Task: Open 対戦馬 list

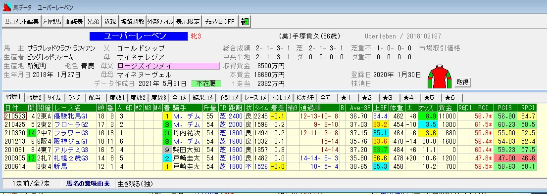Action: tap(52, 22)
